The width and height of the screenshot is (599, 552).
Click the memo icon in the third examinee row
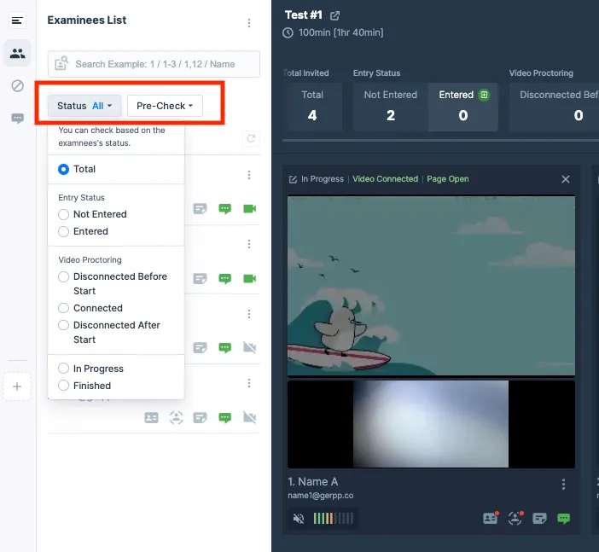[x=200, y=348]
